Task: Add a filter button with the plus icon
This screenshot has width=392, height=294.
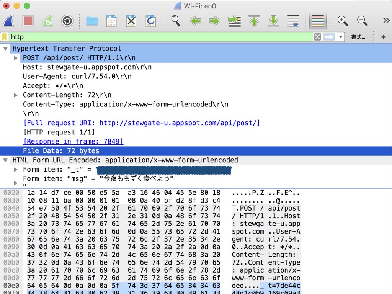Action: pyautogui.click(x=384, y=37)
